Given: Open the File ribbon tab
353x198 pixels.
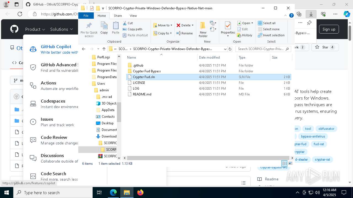Looking at the screenshot, I should (x=86, y=16).
